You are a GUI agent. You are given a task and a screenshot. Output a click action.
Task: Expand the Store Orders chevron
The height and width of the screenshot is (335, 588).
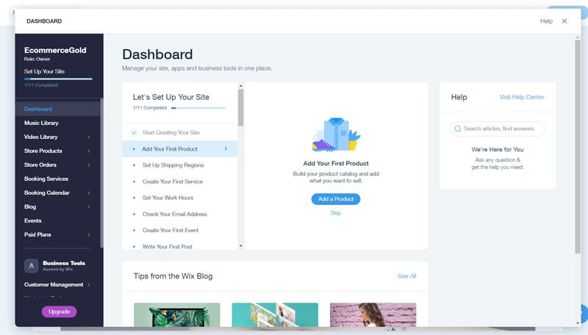click(x=88, y=165)
